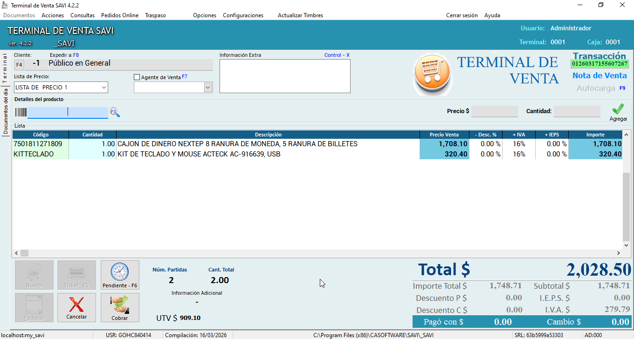Screen dimensions: 634x339
Task: Open the Consultas menu
Action: coord(82,15)
